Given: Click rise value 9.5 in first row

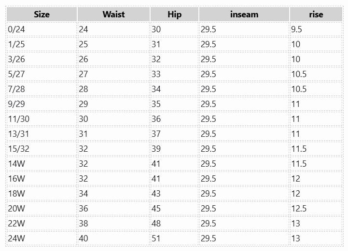Looking at the screenshot, I should click(297, 29).
